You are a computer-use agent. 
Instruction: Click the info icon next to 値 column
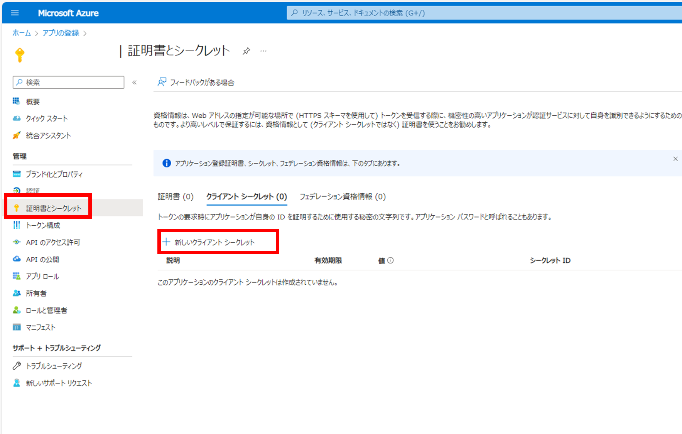(x=390, y=260)
